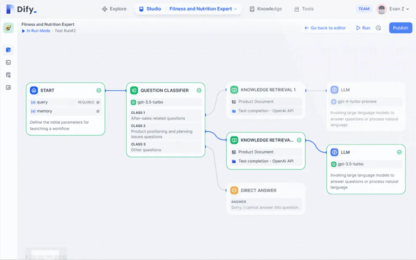Open the run history clock icon

point(379,28)
